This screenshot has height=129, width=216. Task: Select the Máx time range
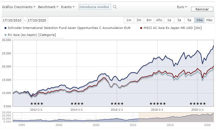click(209, 20)
